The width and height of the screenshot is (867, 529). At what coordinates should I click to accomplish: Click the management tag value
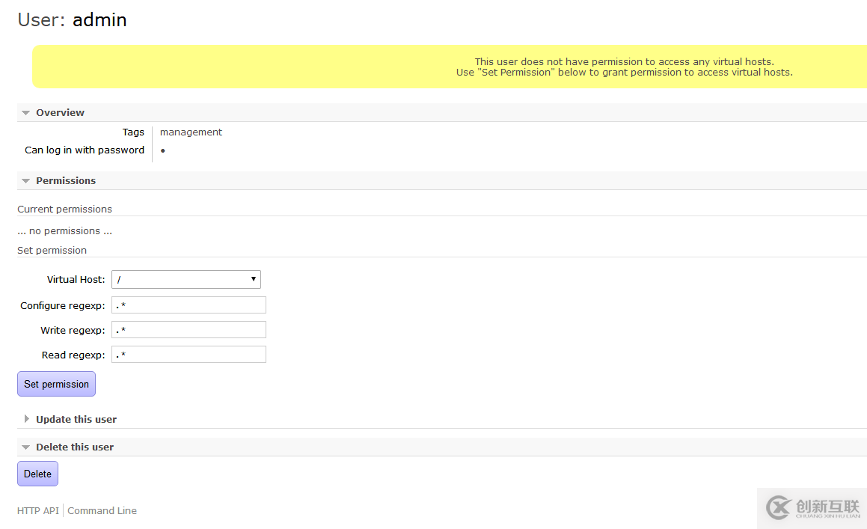click(191, 132)
